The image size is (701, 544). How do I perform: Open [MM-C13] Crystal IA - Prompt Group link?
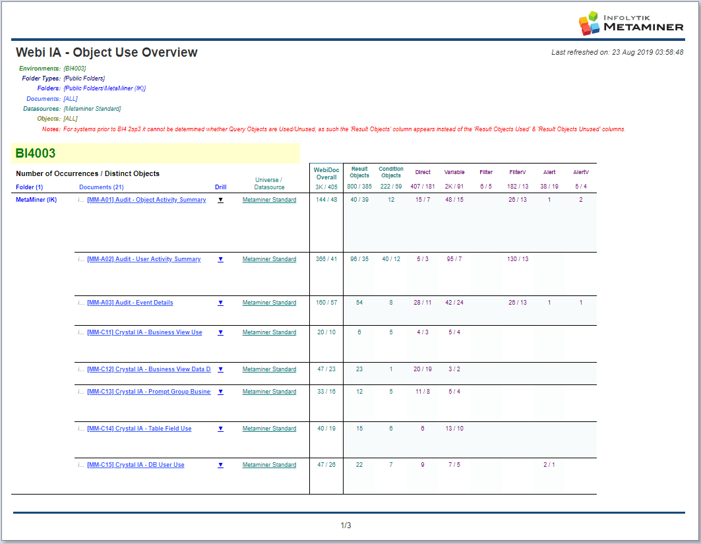[149, 392]
